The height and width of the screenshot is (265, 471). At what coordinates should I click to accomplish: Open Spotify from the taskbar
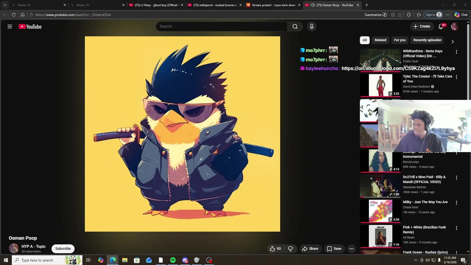tap(173, 260)
